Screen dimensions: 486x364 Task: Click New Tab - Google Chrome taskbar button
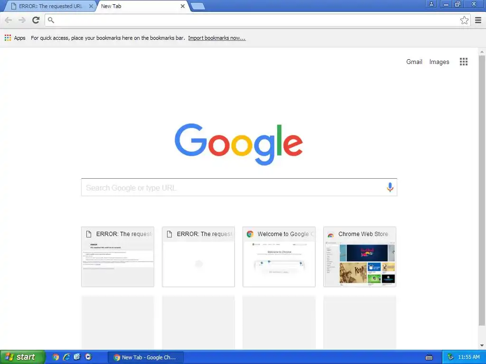(145, 357)
